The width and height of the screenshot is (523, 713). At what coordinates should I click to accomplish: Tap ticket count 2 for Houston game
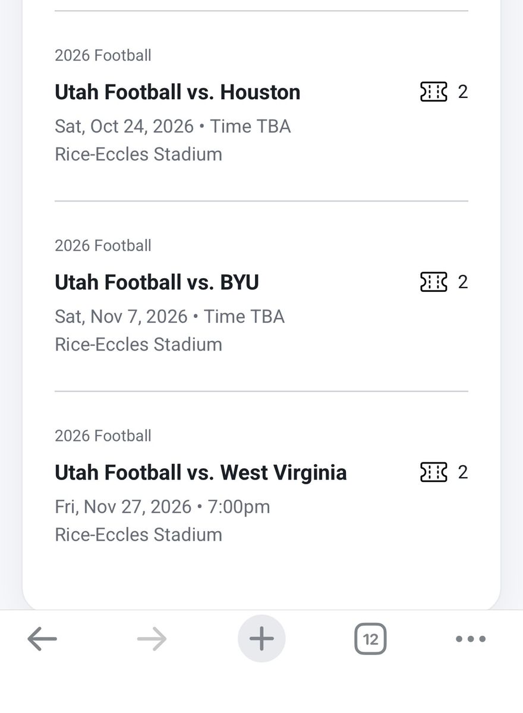pyautogui.click(x=463, y=92)
